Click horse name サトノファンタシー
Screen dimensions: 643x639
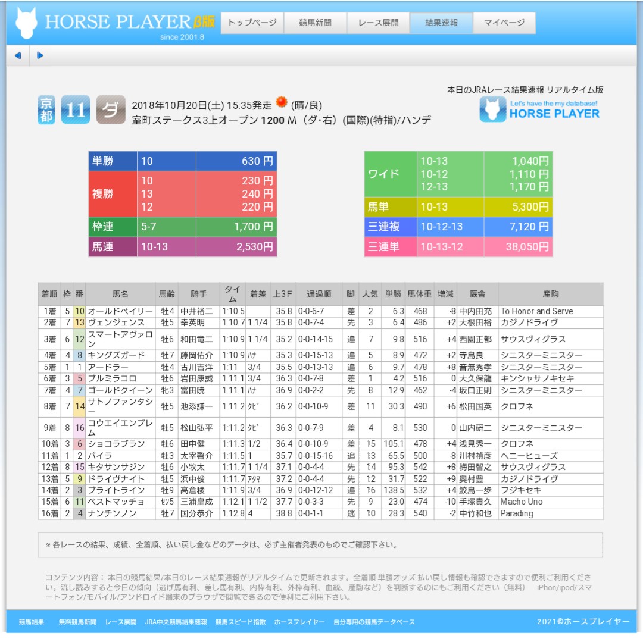coord(120,406)
